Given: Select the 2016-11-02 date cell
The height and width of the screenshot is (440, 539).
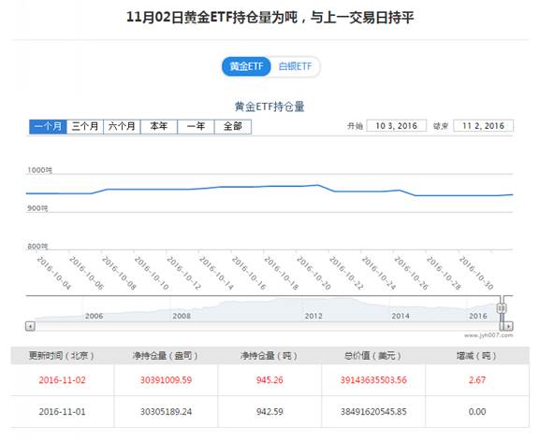Looking at the screenshot, I should [62, 380].
